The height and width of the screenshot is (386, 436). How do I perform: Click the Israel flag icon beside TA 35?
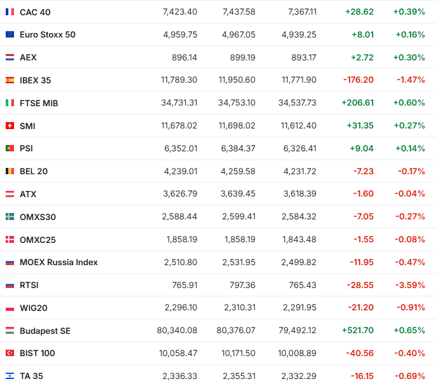click(x=10, y=376)
